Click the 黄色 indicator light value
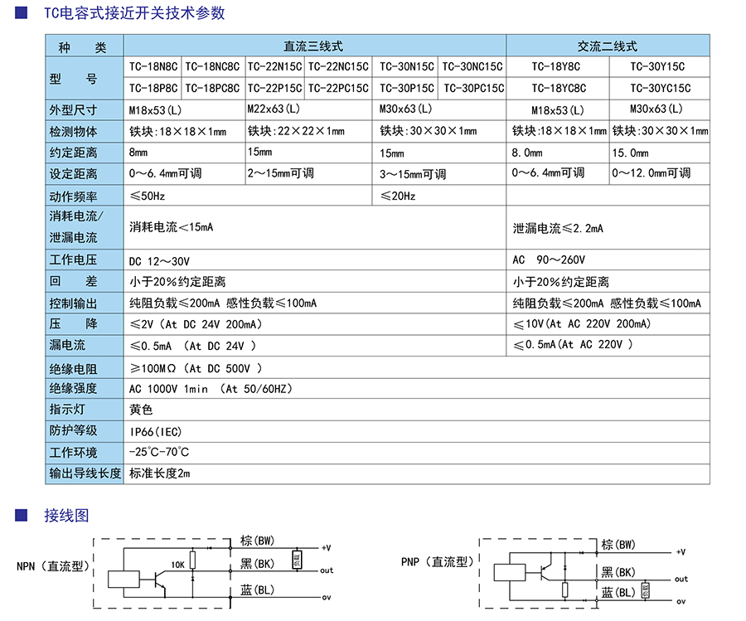Image resolution: width=746 pixels, height=621 pixels. click(141, 410)
